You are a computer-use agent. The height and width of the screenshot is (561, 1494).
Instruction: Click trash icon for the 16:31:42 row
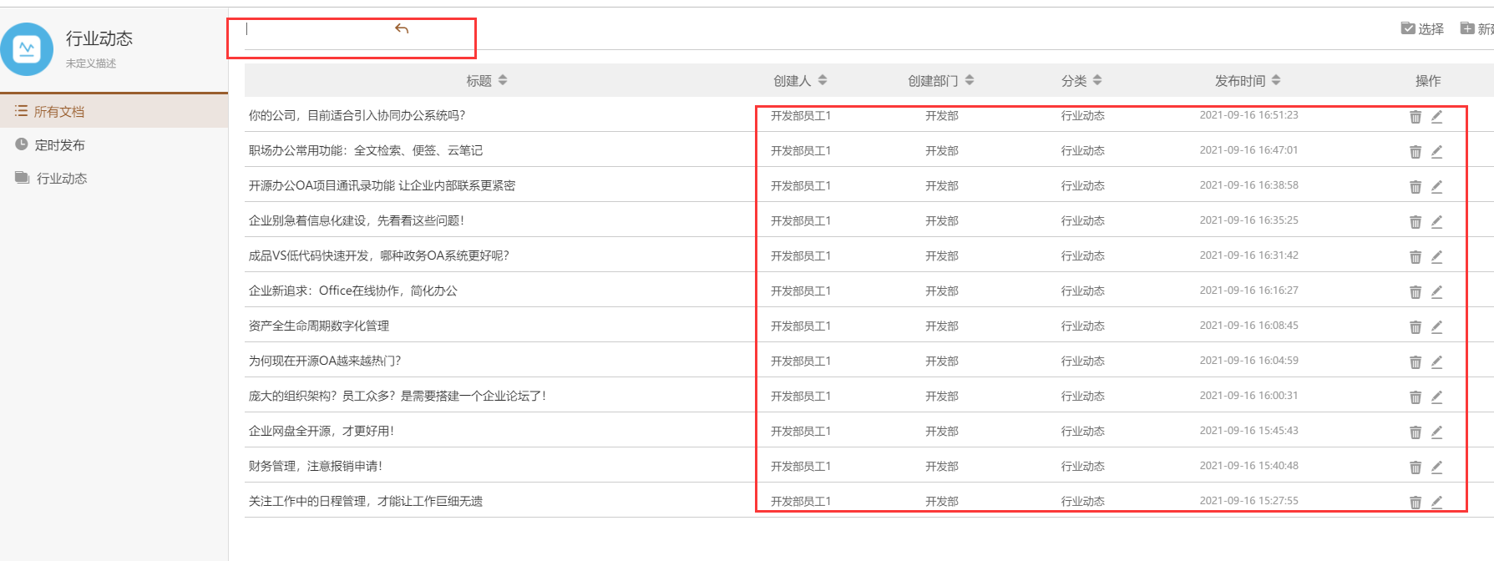(1416, 257)
